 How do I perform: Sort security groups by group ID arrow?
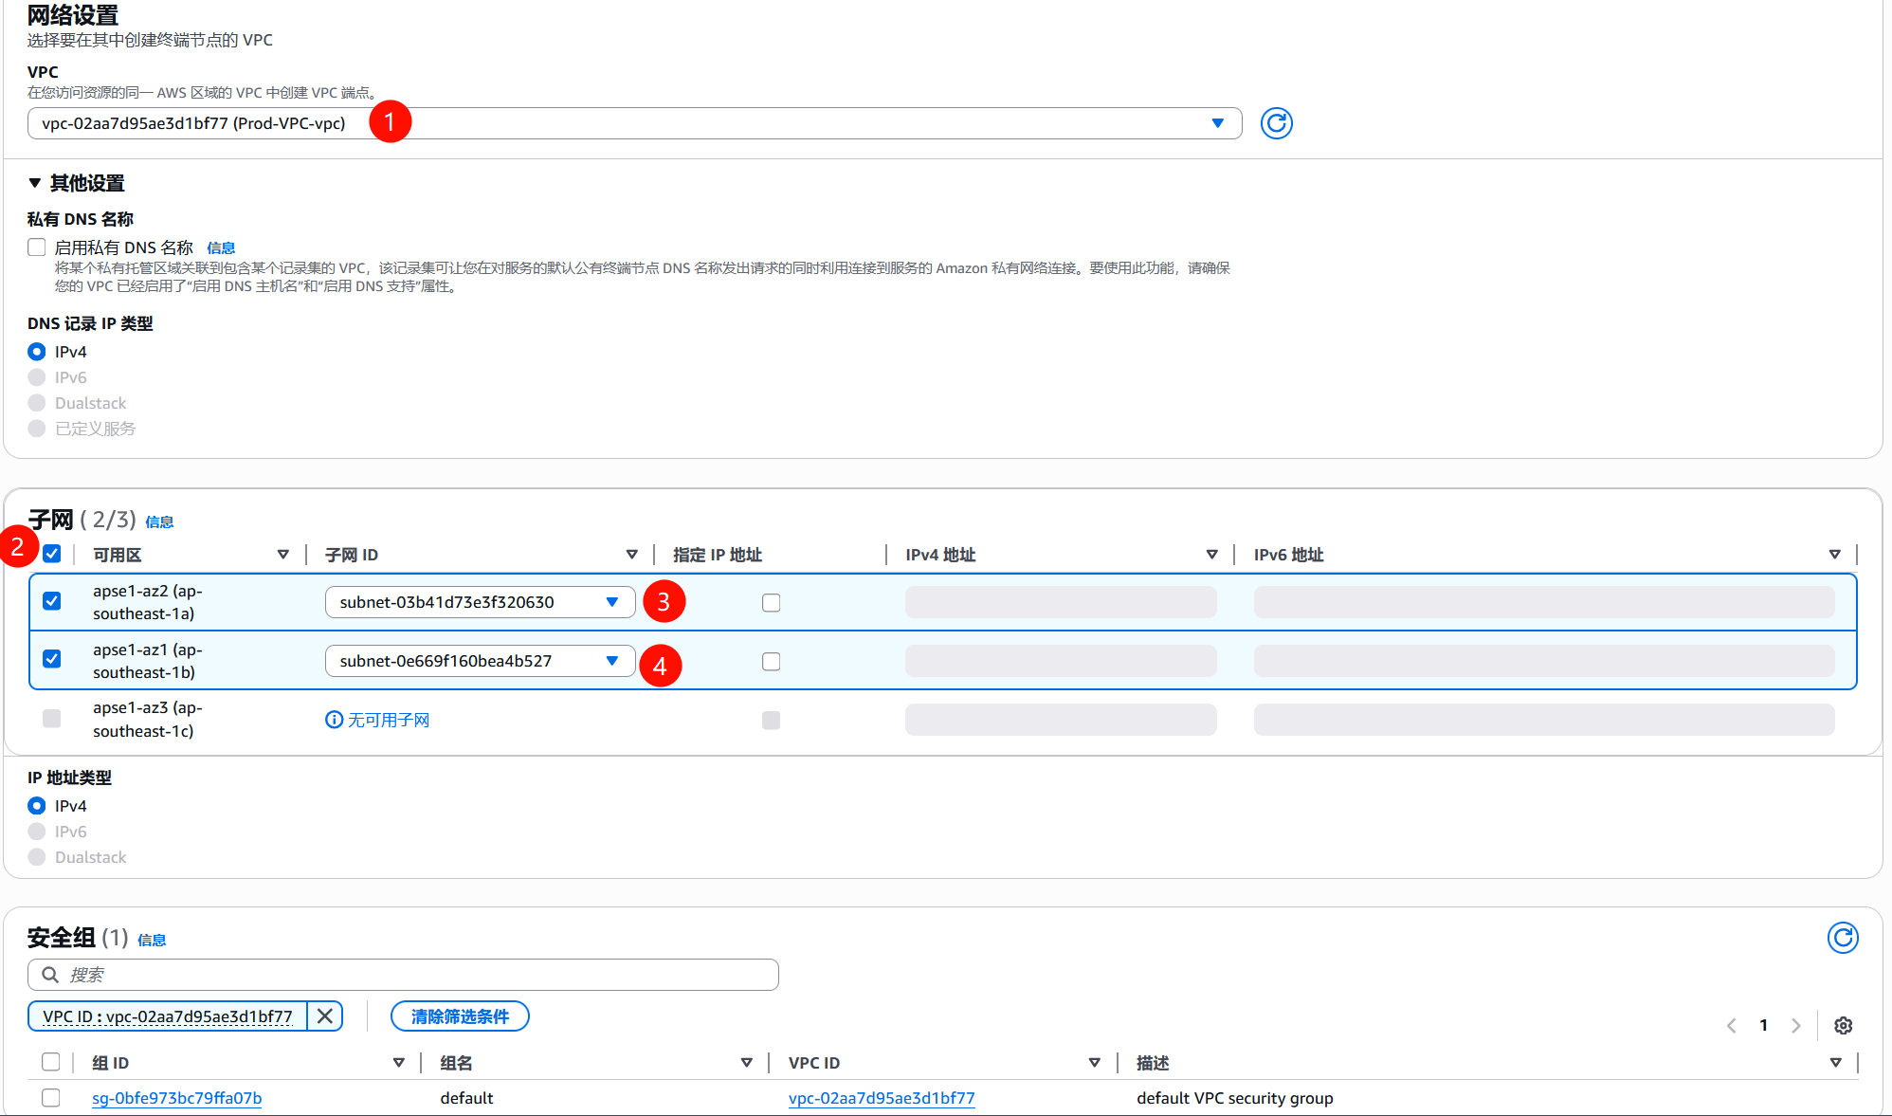398,1063
